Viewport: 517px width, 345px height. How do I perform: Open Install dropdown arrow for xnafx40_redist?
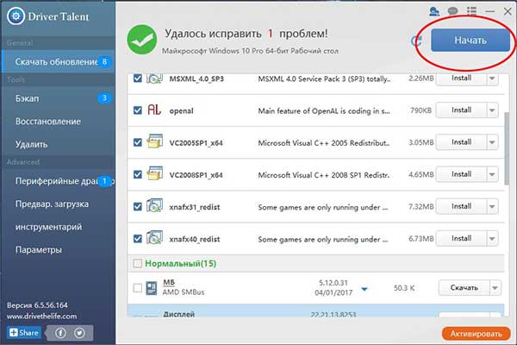[492, 239]
